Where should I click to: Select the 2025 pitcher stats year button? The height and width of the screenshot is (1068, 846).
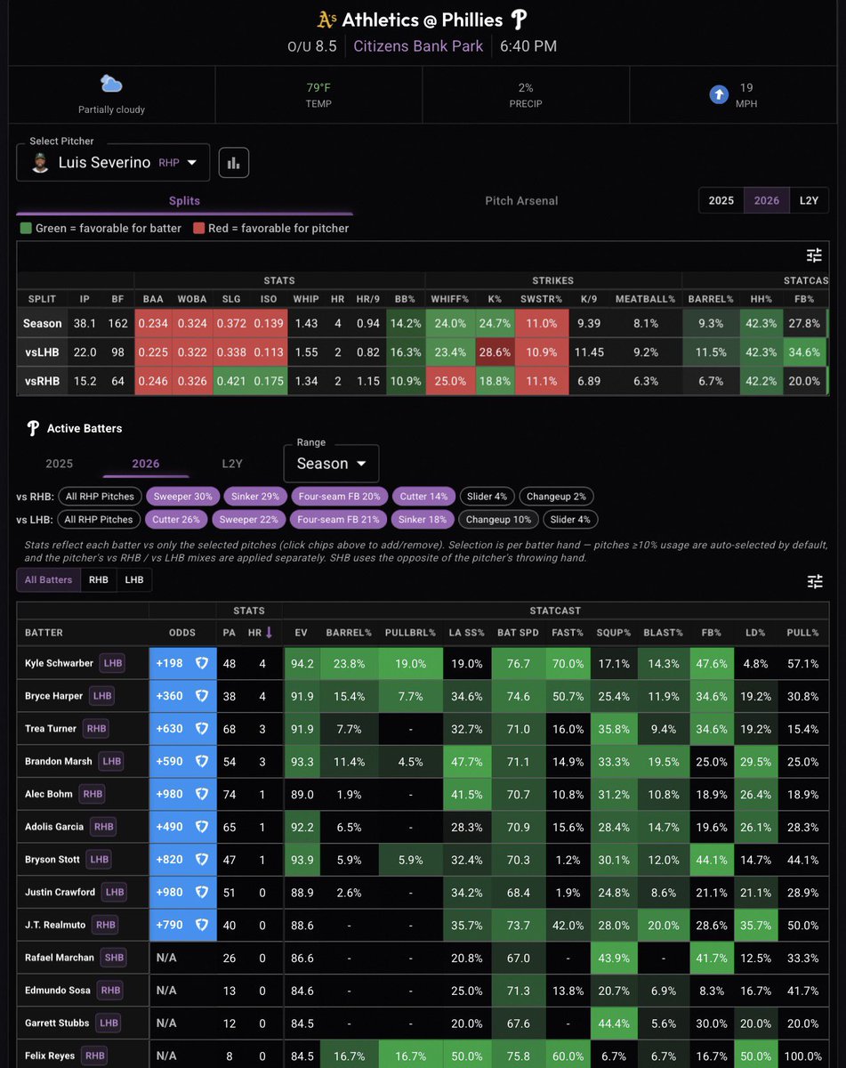[721, 200]
